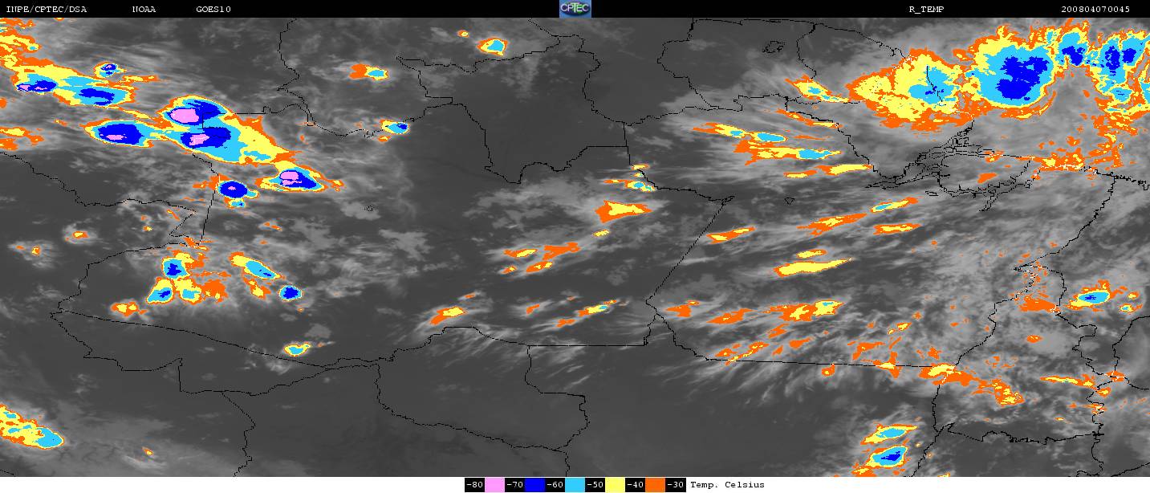Click the "-80" legend value
The width and height of the screenshot is (1150, 493).
[475, 485]
